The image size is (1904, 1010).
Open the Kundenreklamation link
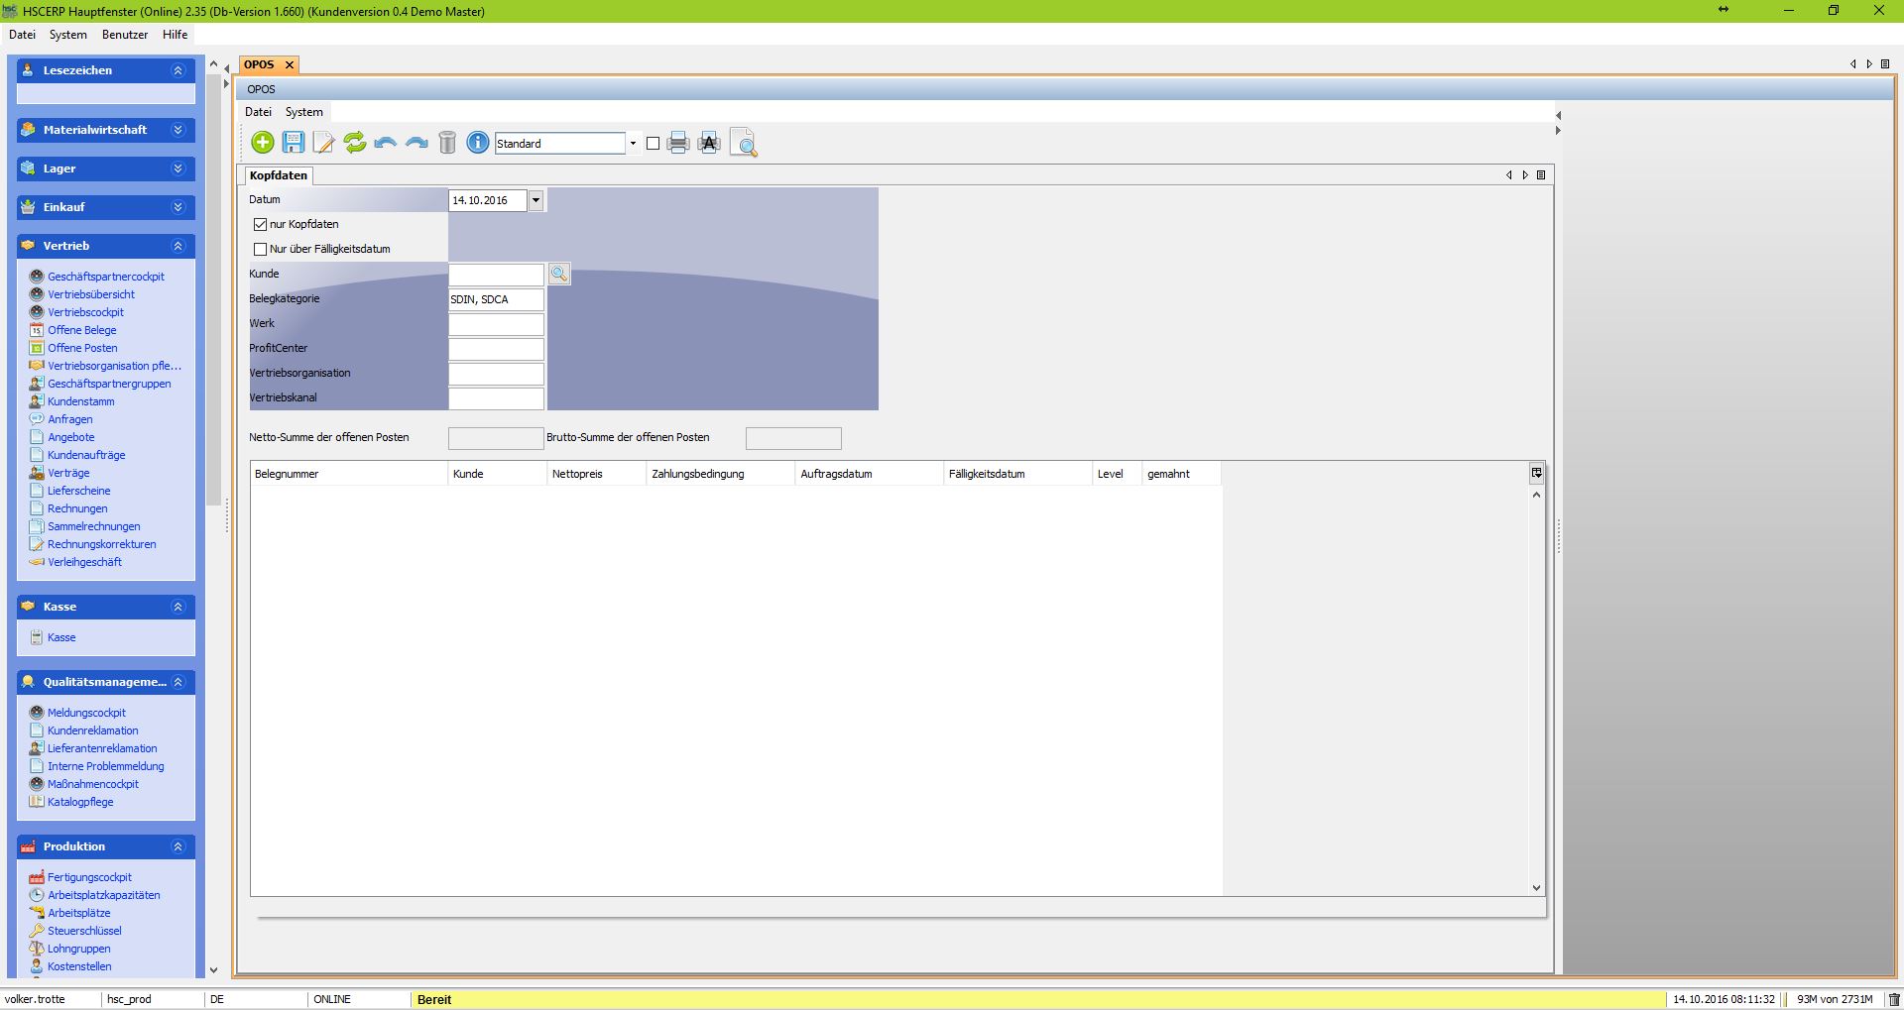(93, 730)
